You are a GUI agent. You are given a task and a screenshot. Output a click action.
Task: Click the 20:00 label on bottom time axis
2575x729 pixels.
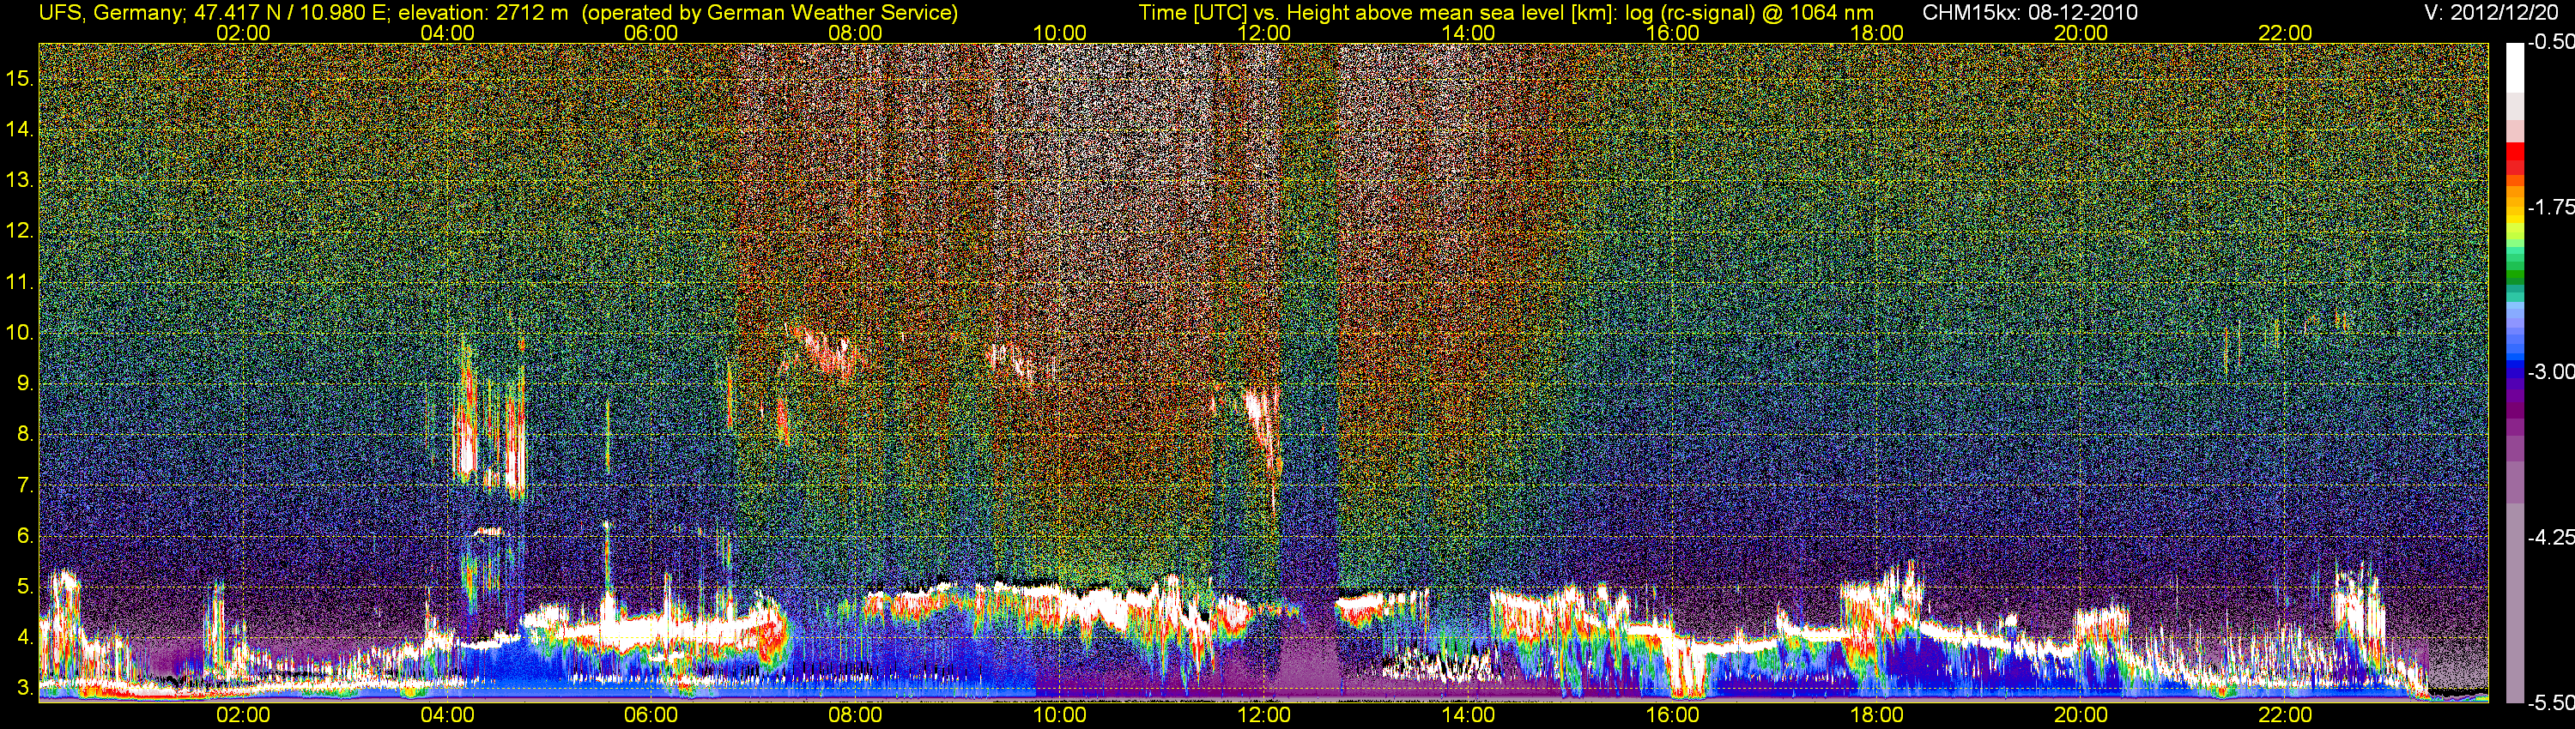(x=2081, y=715)
